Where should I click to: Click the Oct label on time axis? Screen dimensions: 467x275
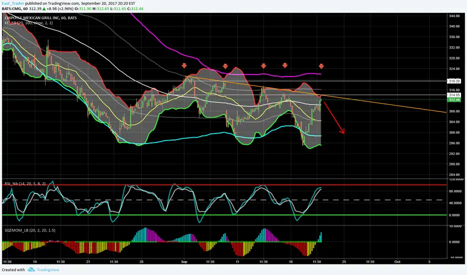[x=397, y=262]
